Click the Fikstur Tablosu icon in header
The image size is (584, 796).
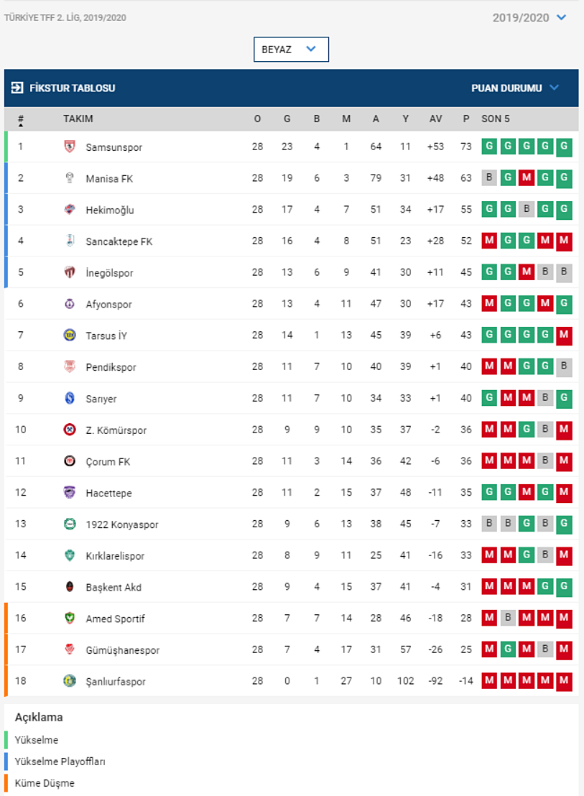click(x=17, y=88)
